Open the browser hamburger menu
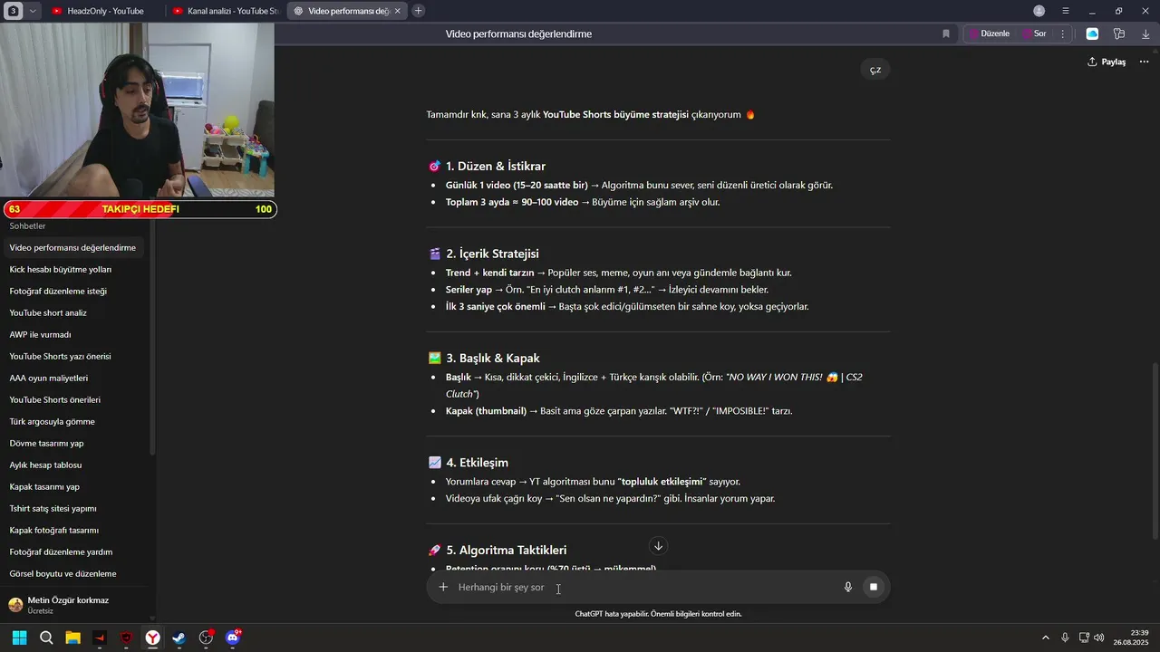 pos(1066,11)
